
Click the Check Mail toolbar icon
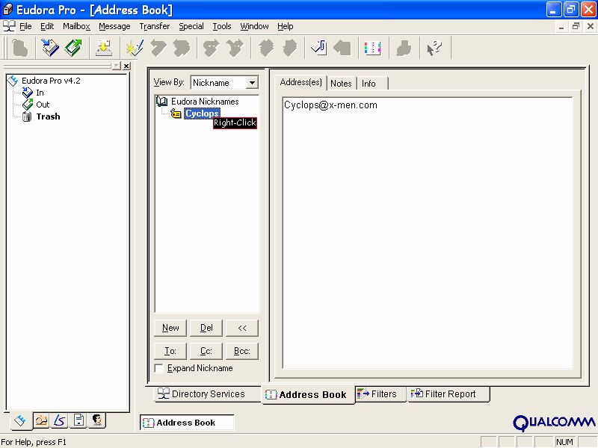pyautogui.click(x=104, y=49)
